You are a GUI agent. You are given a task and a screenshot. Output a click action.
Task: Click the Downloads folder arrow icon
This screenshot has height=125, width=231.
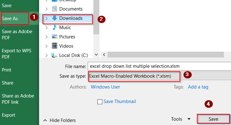pos(55,18)
